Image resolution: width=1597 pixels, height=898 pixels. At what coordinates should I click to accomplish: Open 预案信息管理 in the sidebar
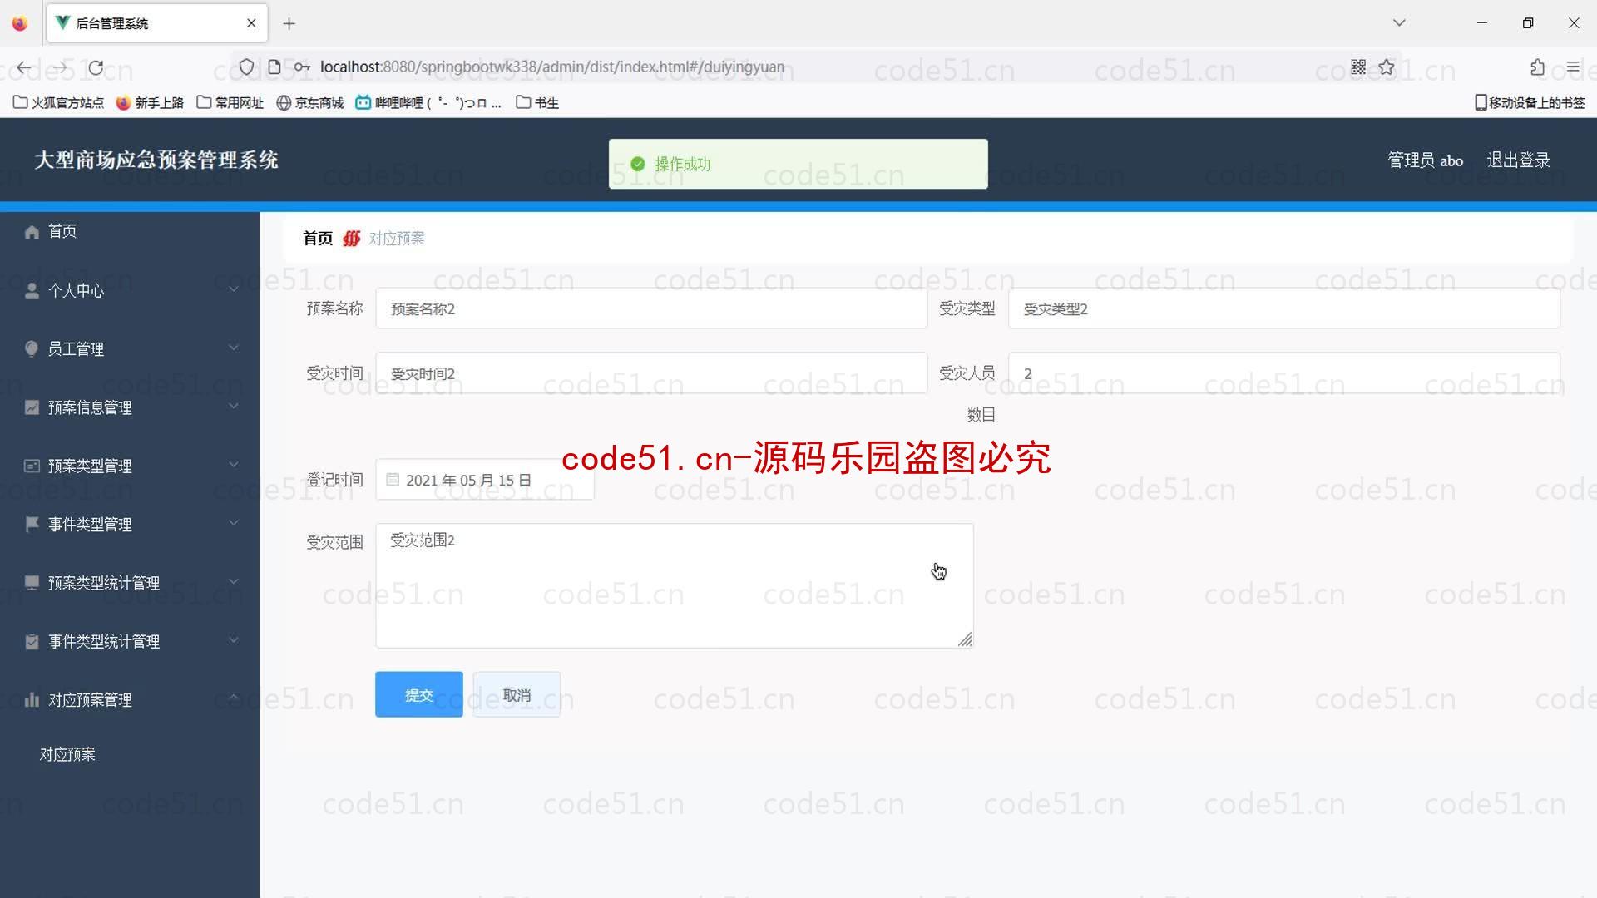(130, 407)
